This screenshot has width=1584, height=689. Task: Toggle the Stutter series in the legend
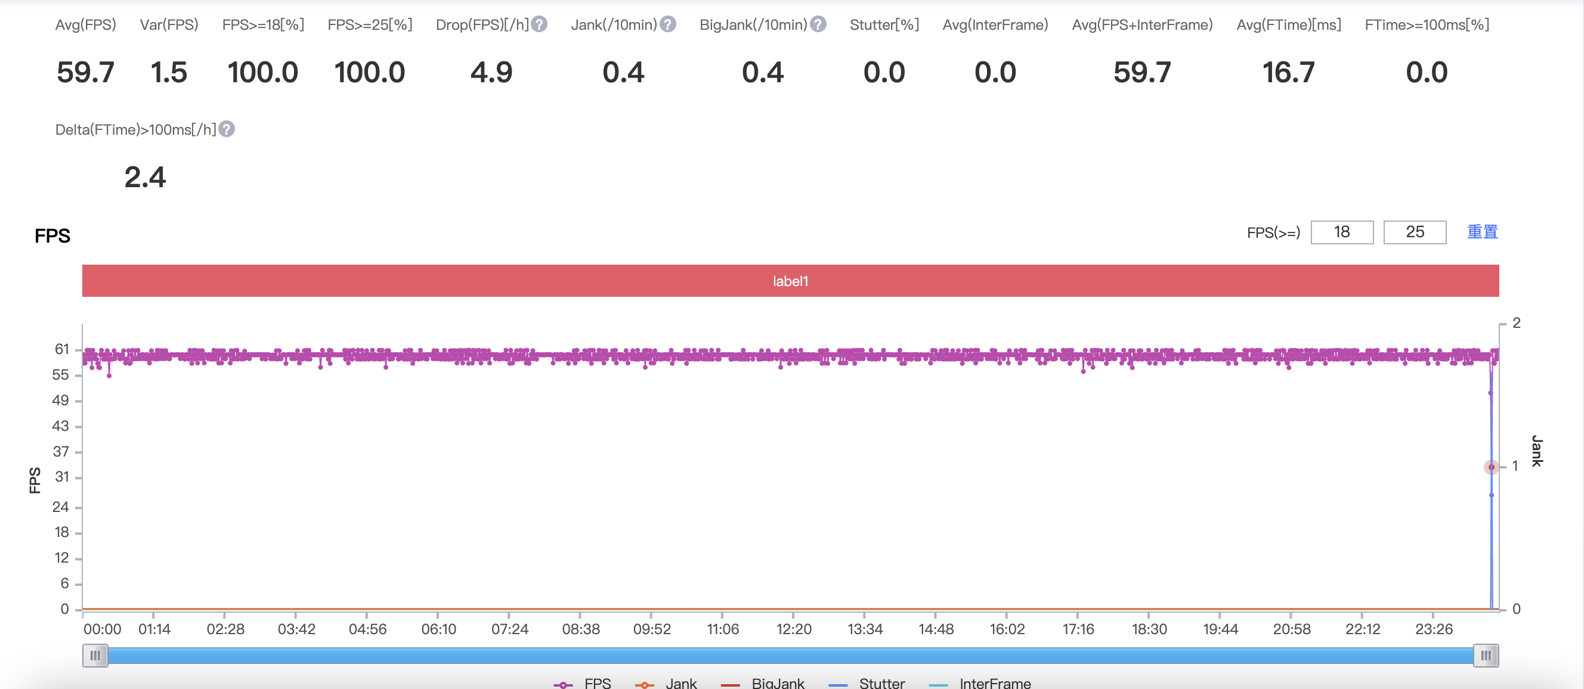pyautogui.click(x=867, y=683)
